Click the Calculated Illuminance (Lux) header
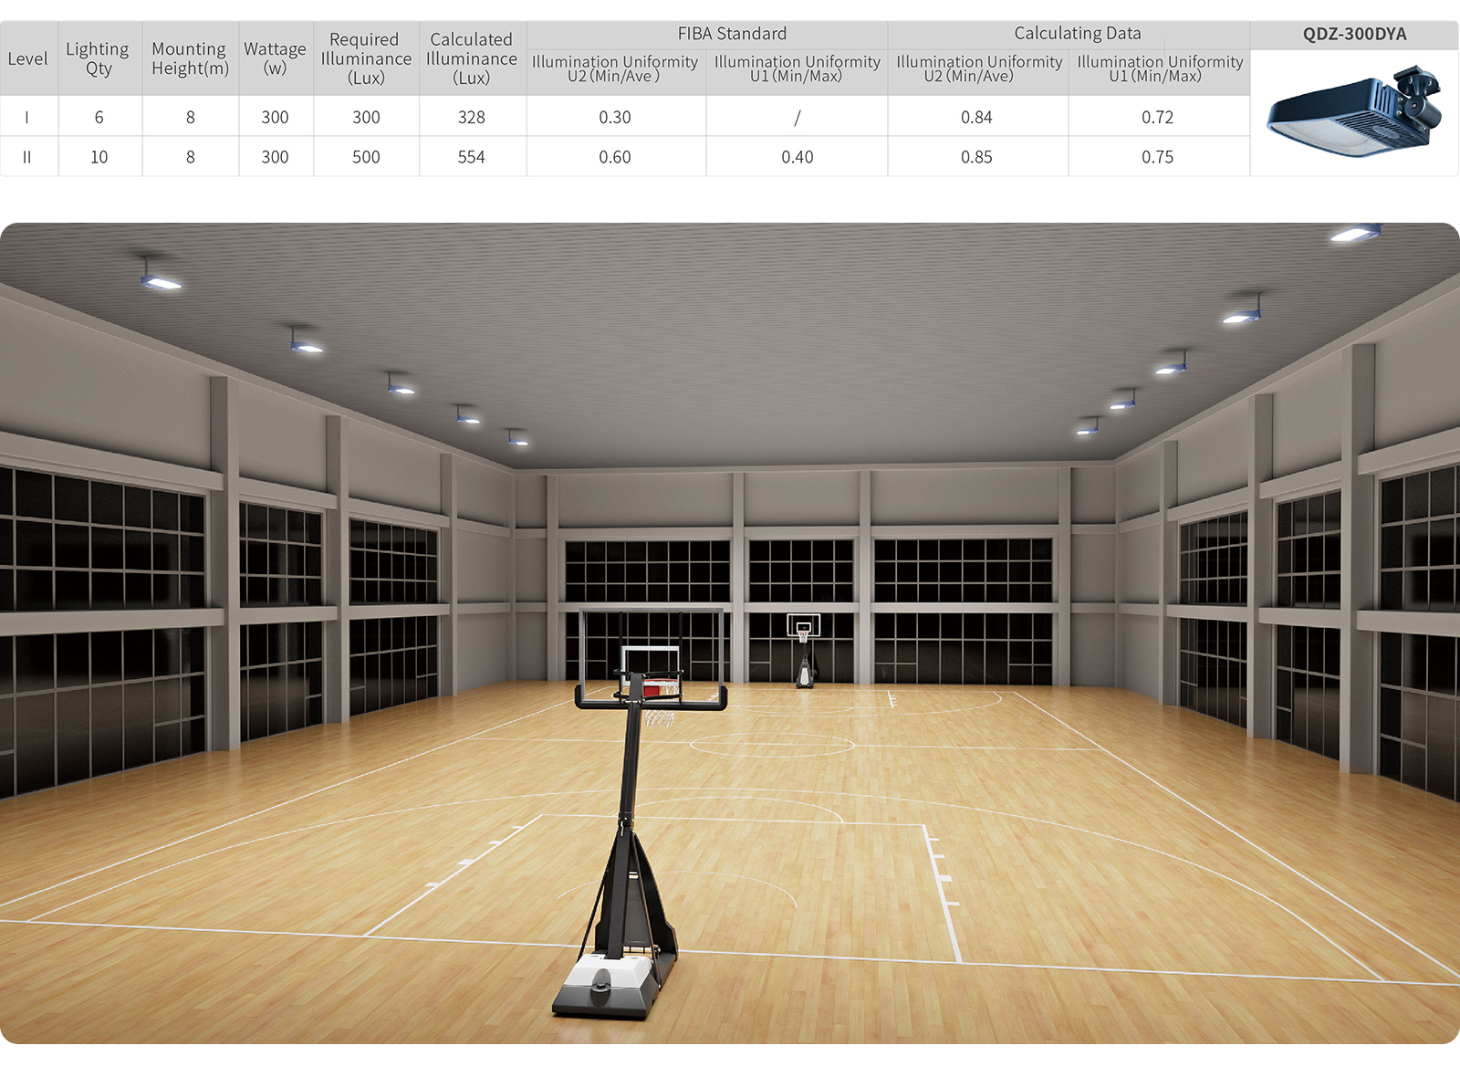Viewport: 1460px width, 1077px height. (471, 59)
